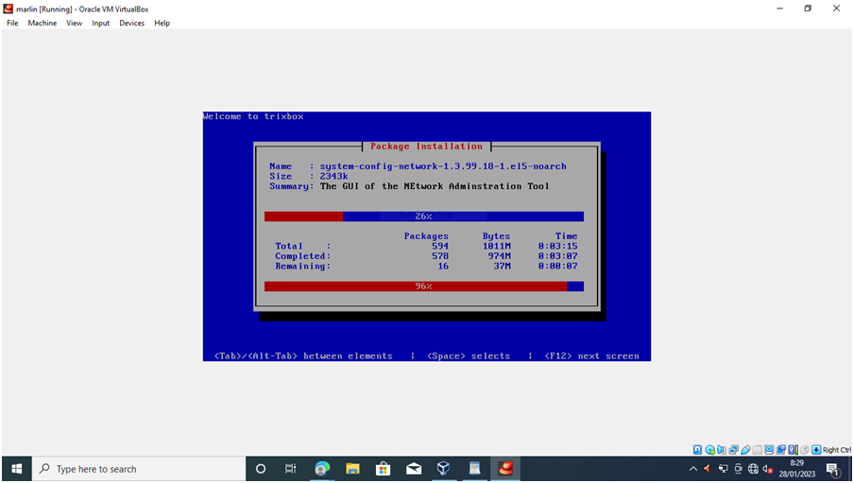Click the Type here to search box
This screenshot has height=483, width=854.
(139, 469)
